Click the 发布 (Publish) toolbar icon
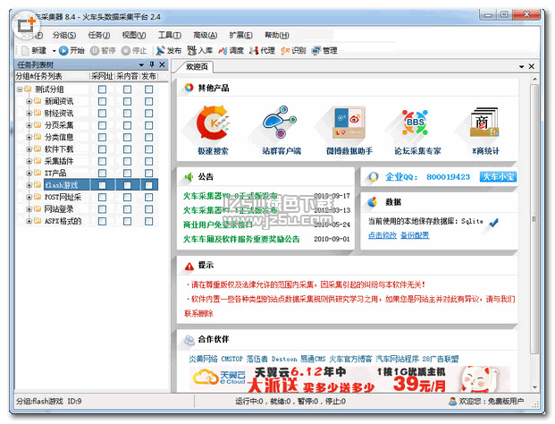Image resolution: width=555 pixels, height=424 pixels. point(160,51)
